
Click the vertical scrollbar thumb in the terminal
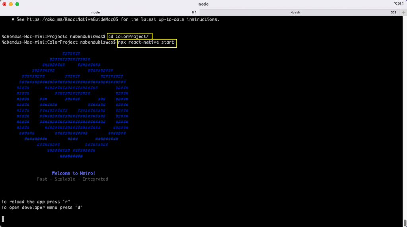405,223
